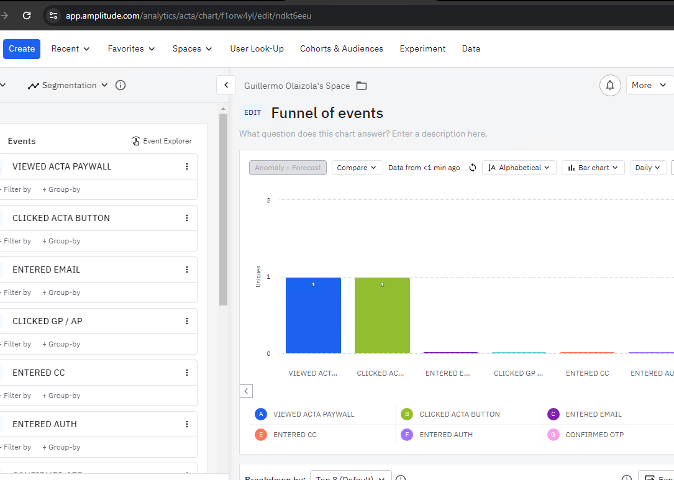Add Group-by under CLICKED GP / AP

click(61, 344)
